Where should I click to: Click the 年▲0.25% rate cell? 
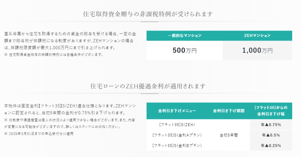271,146
